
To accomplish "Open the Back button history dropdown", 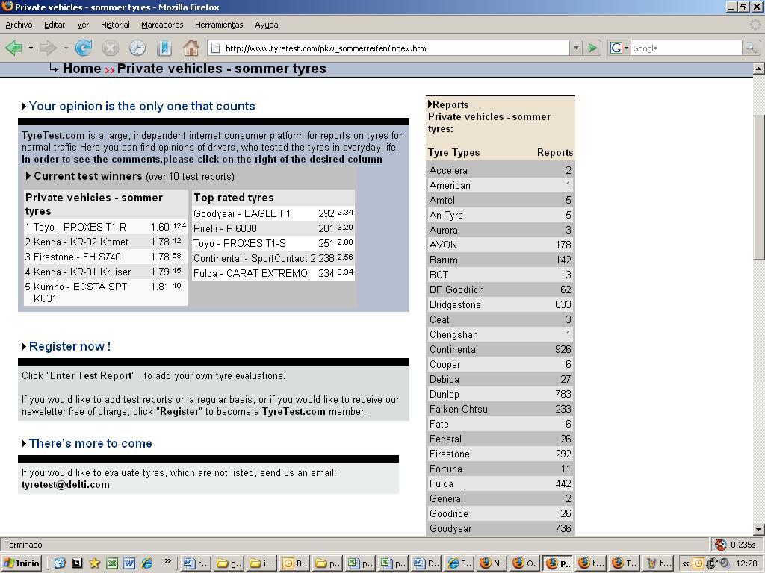I will point(31,48).
